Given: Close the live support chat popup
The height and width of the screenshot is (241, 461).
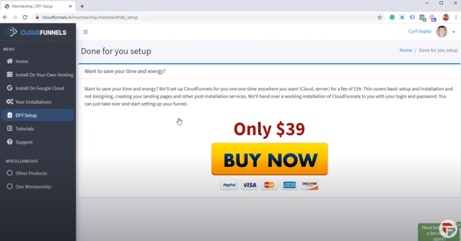Looking at the screenshot, I should click(x=459, y=225).
